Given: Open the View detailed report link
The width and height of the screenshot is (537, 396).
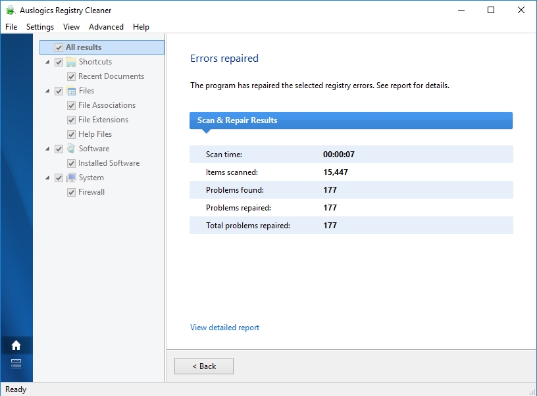Looking at the screenshot, I should [x=224, y=328].
